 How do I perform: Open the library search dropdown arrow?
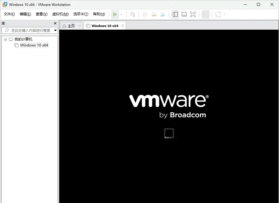pos(55,31)
